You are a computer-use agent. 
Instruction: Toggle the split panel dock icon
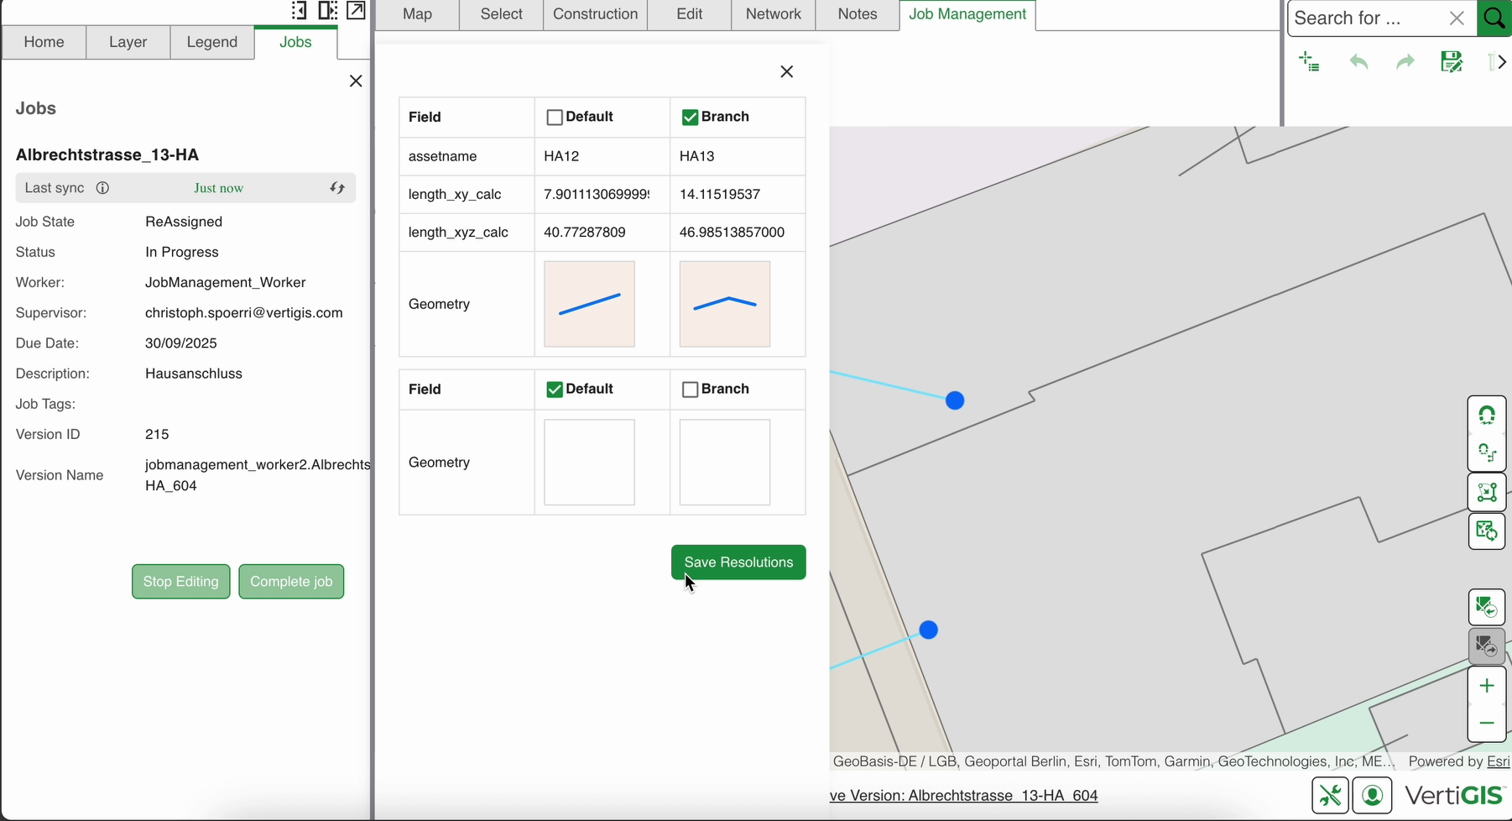click(x=327, y=11)
